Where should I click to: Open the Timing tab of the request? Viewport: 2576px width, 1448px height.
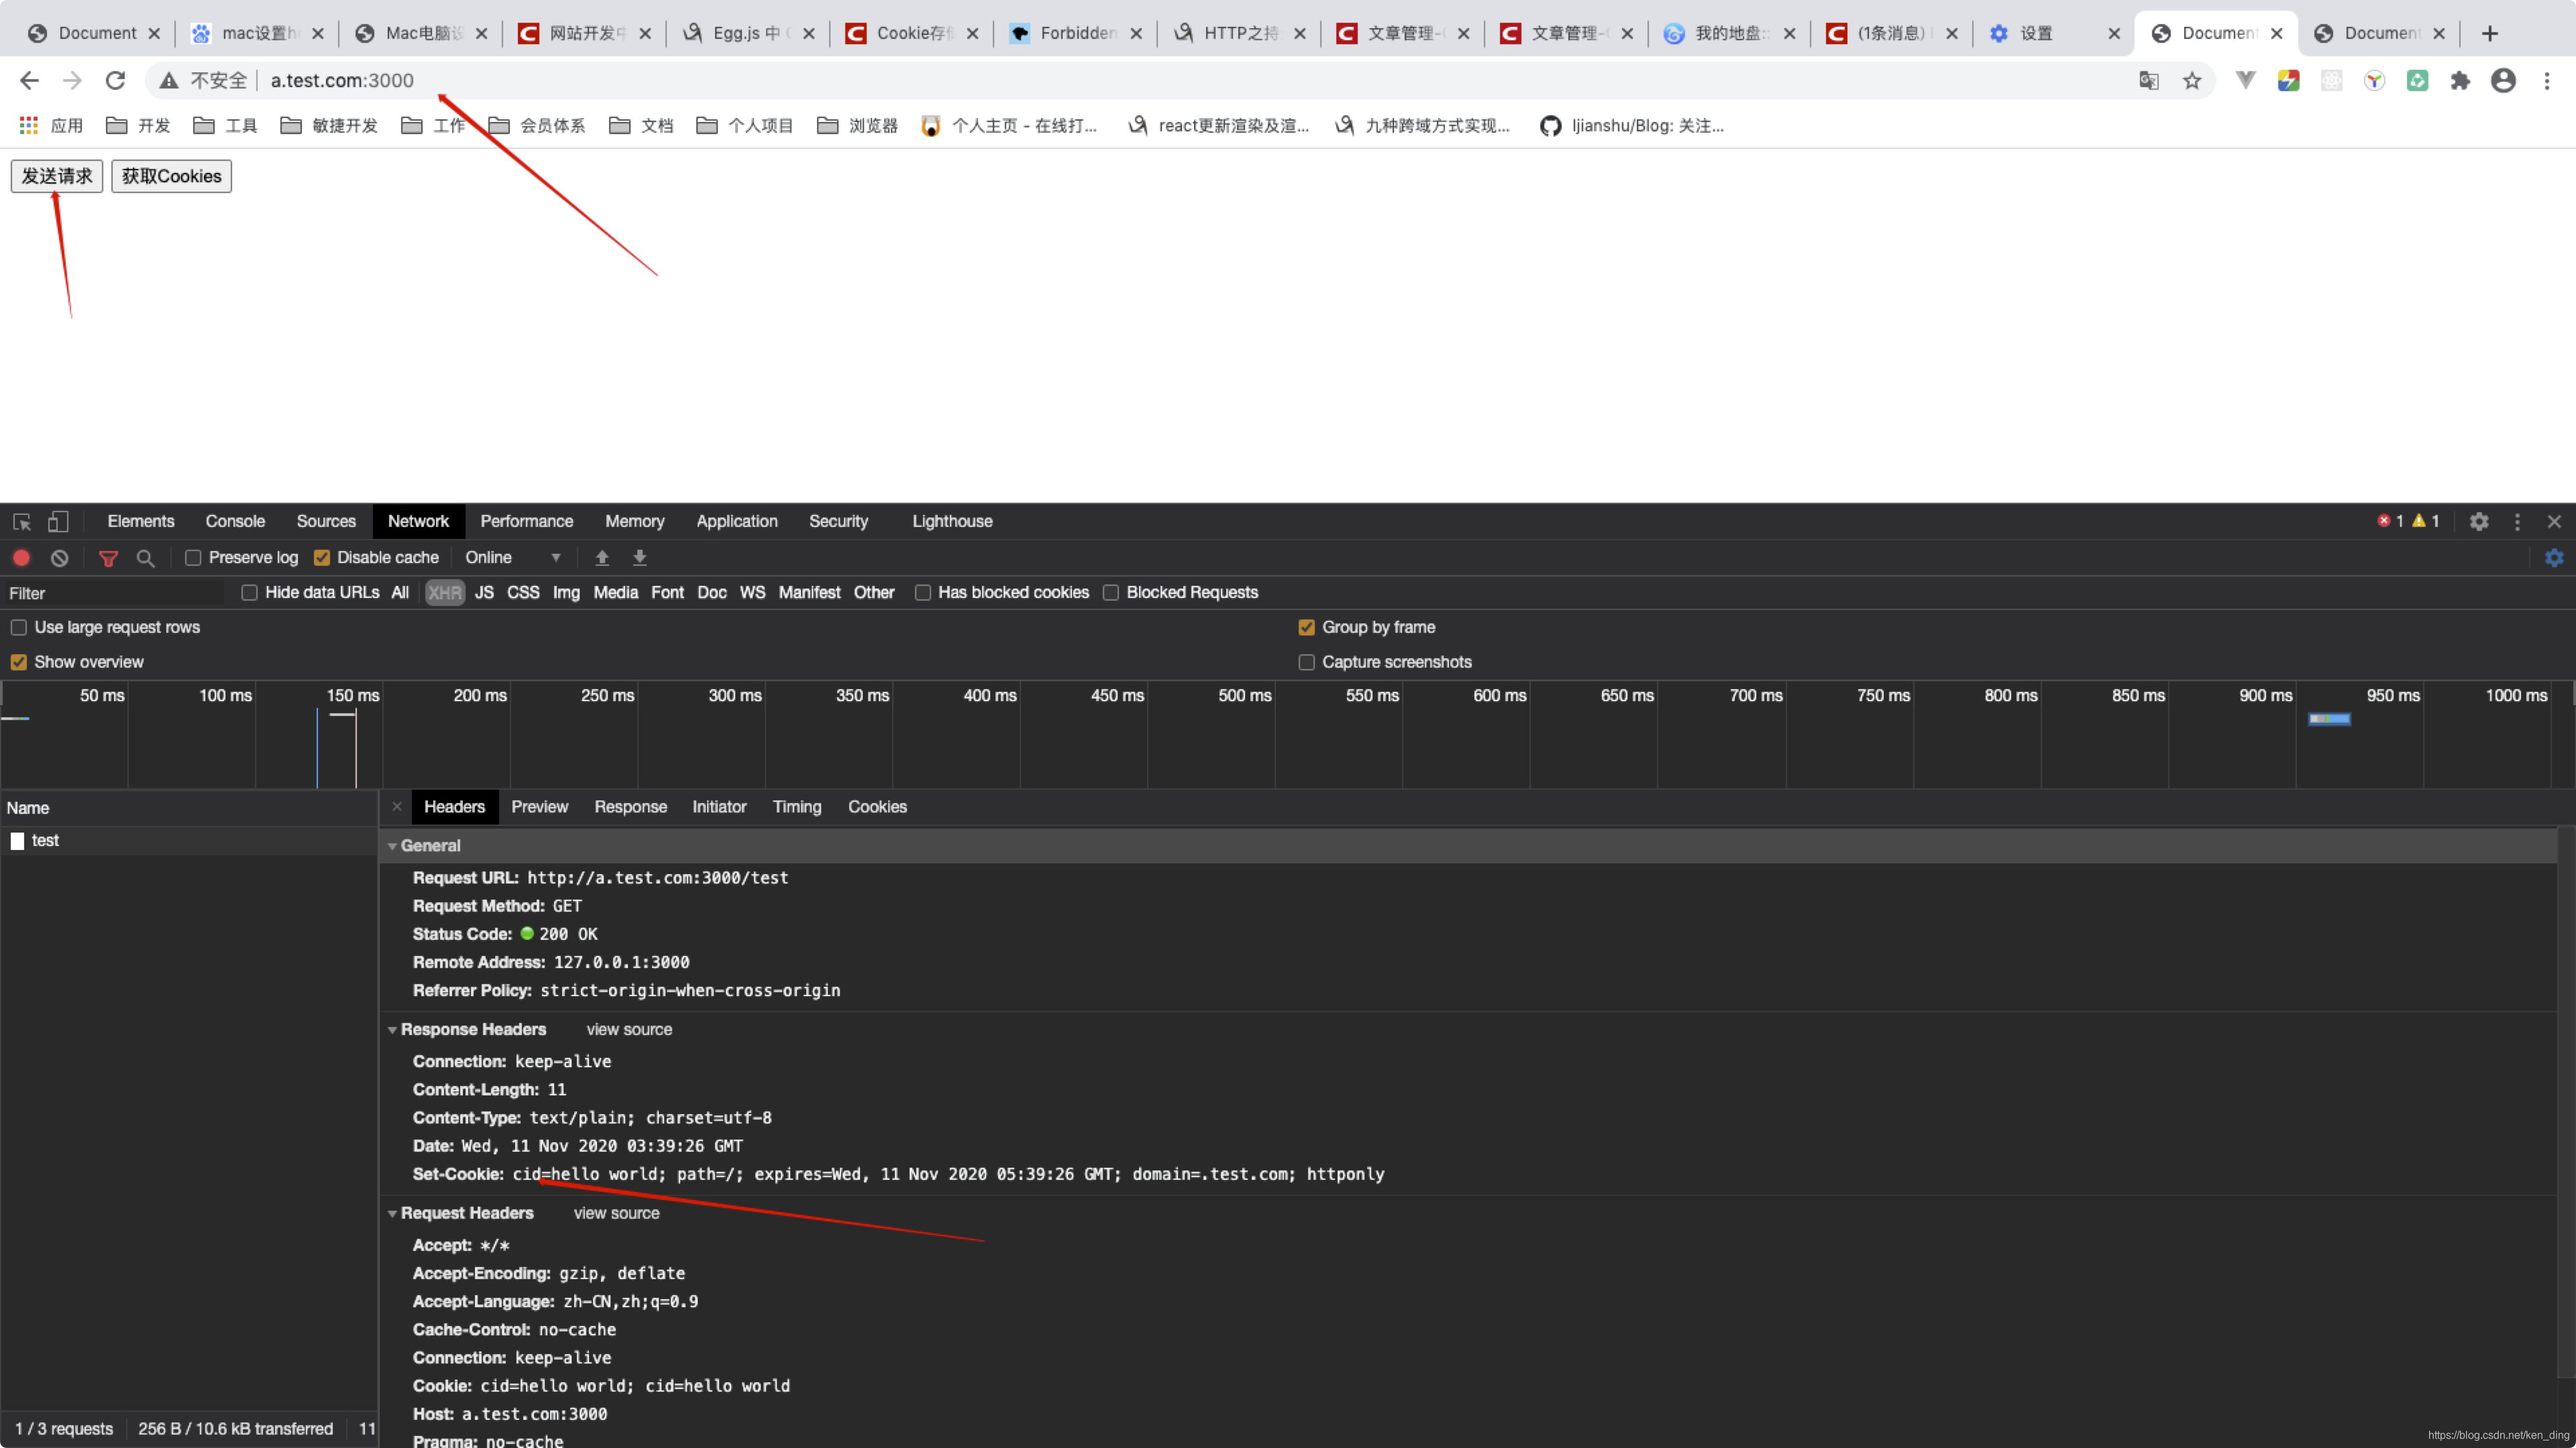click(796, 806)
